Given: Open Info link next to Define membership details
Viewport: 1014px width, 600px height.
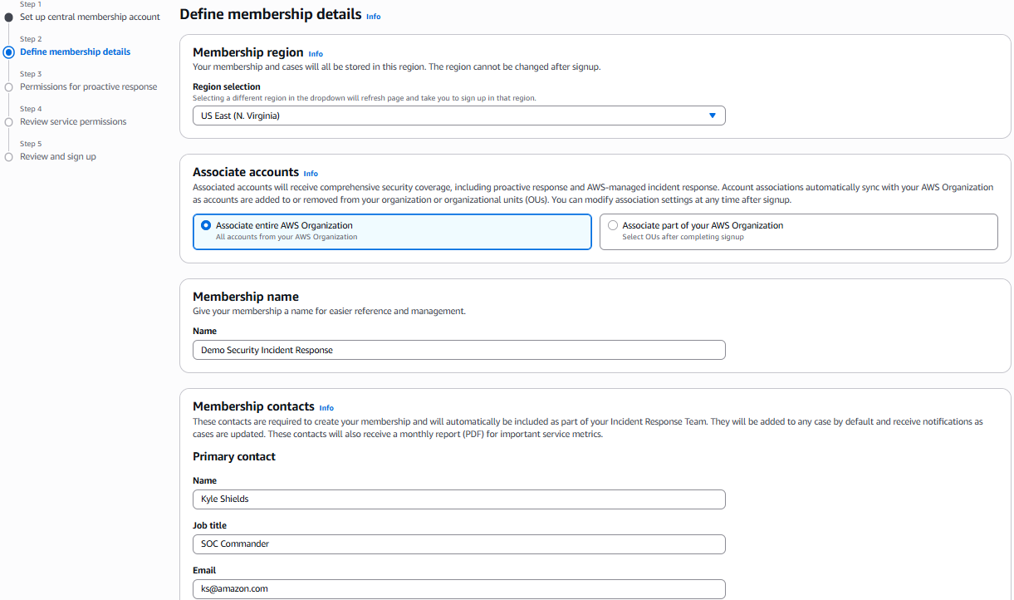Looking at the screenshot, I should click(374, 16).
